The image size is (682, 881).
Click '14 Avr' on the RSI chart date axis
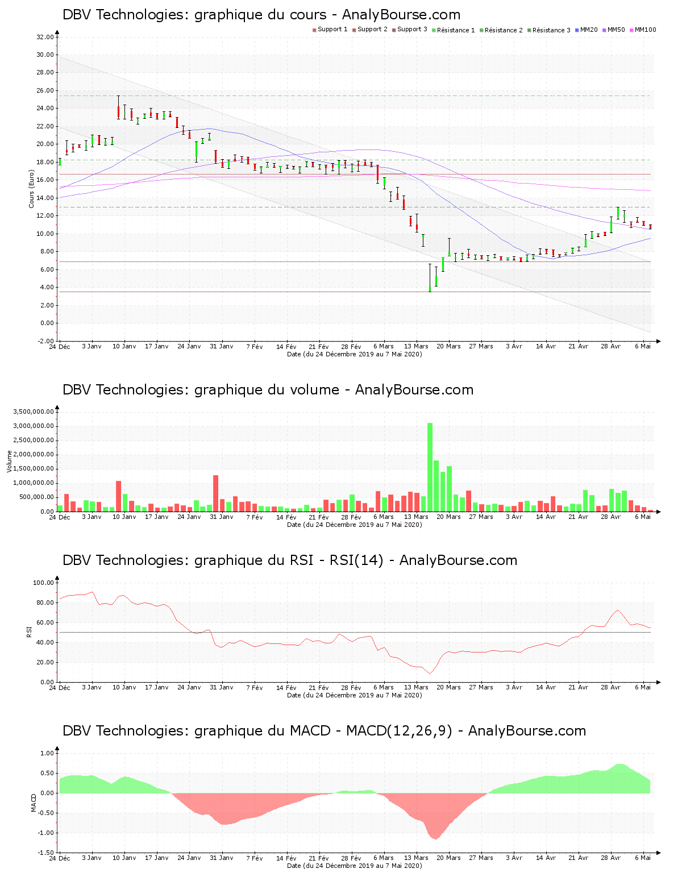coord(546,687)
